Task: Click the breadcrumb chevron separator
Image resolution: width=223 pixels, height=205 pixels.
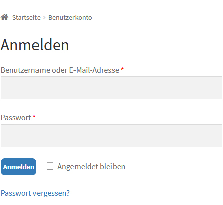Action: tap(44, 18)
